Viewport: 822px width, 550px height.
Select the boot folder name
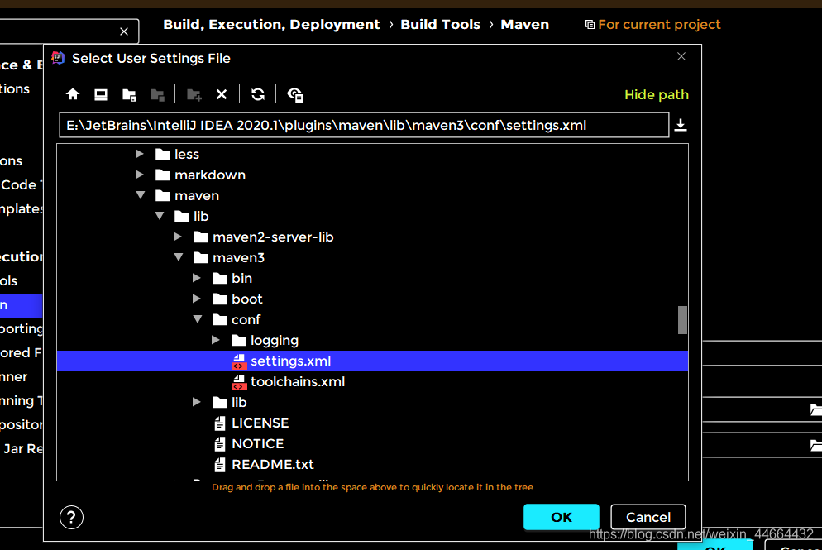tap(247, 299)
